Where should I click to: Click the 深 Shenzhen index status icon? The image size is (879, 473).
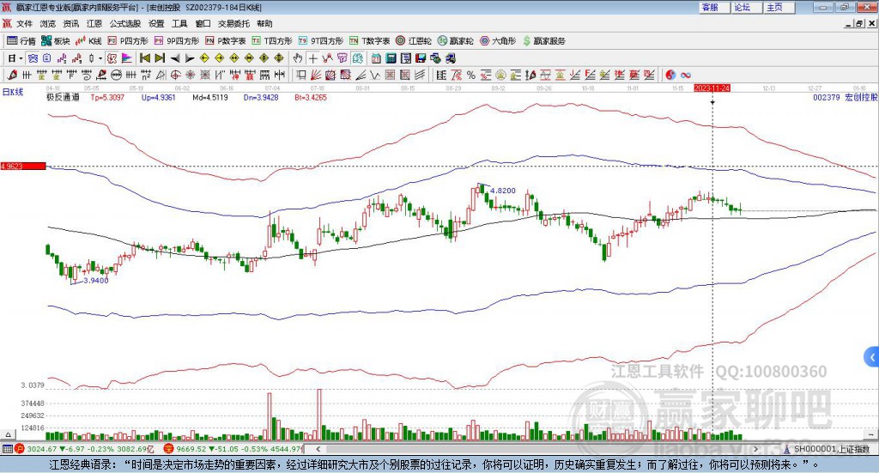click(x=168, y=449)
